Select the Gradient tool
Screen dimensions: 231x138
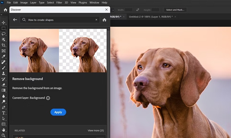coord(3,90)
